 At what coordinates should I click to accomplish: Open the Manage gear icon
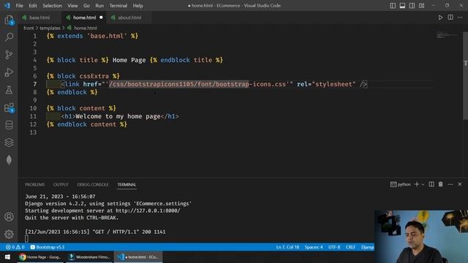click(x=9, y=234)
